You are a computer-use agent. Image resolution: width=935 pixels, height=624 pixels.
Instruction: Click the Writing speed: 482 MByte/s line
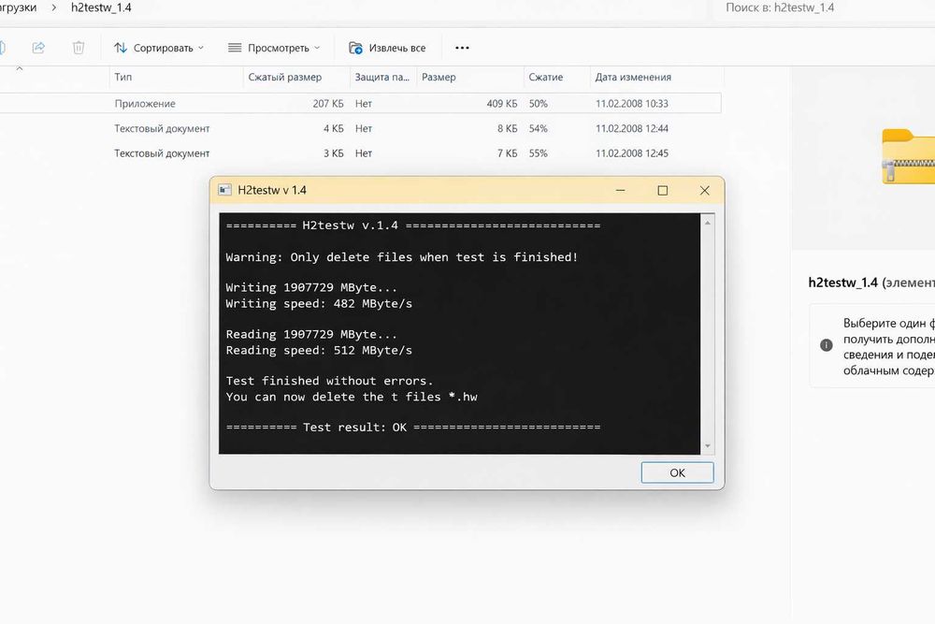pos(319,304)
